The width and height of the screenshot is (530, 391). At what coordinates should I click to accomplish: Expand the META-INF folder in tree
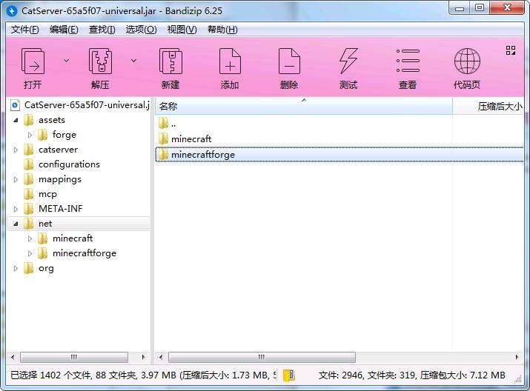(16, 209)
